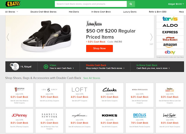Open the Clarks 8.0% Cash Back tile
The width and height of the screenshot is (186, 134).
[110, 95]
